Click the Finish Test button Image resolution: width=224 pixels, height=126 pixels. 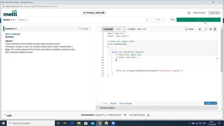pos(214,13)
